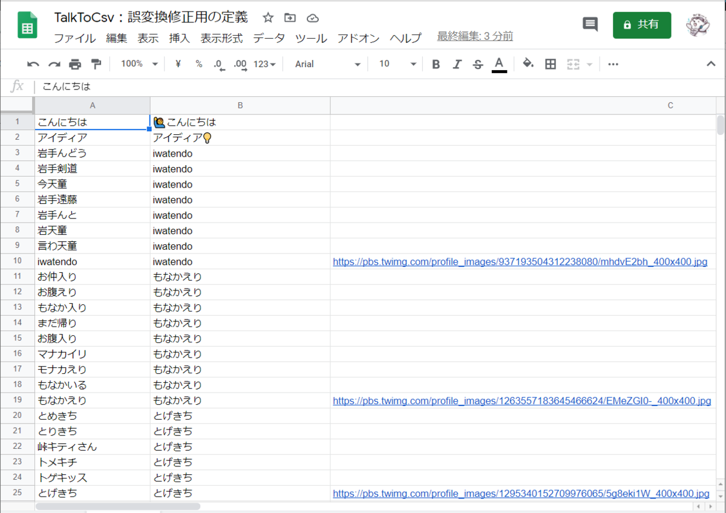726x513 pixels.
Task: Select cell B2 containing アイディア💡
Action: point(240,137)
